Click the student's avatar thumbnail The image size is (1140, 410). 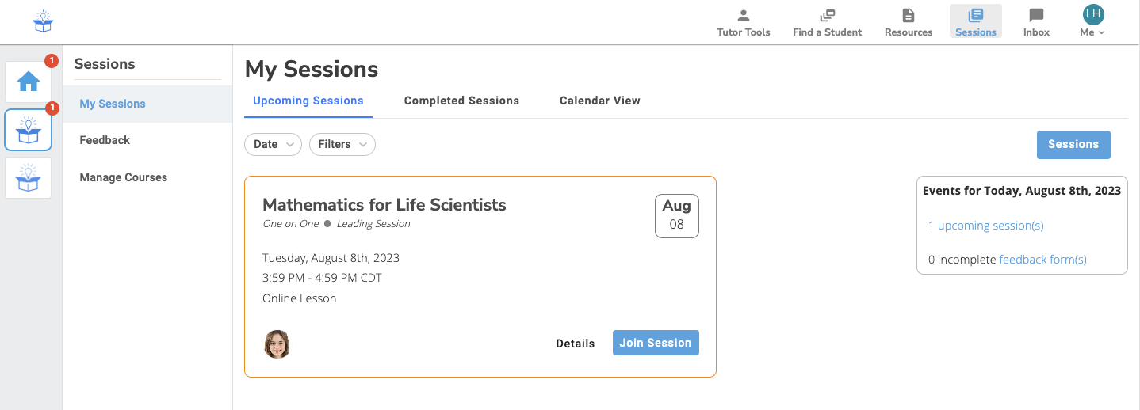point(277,344)
